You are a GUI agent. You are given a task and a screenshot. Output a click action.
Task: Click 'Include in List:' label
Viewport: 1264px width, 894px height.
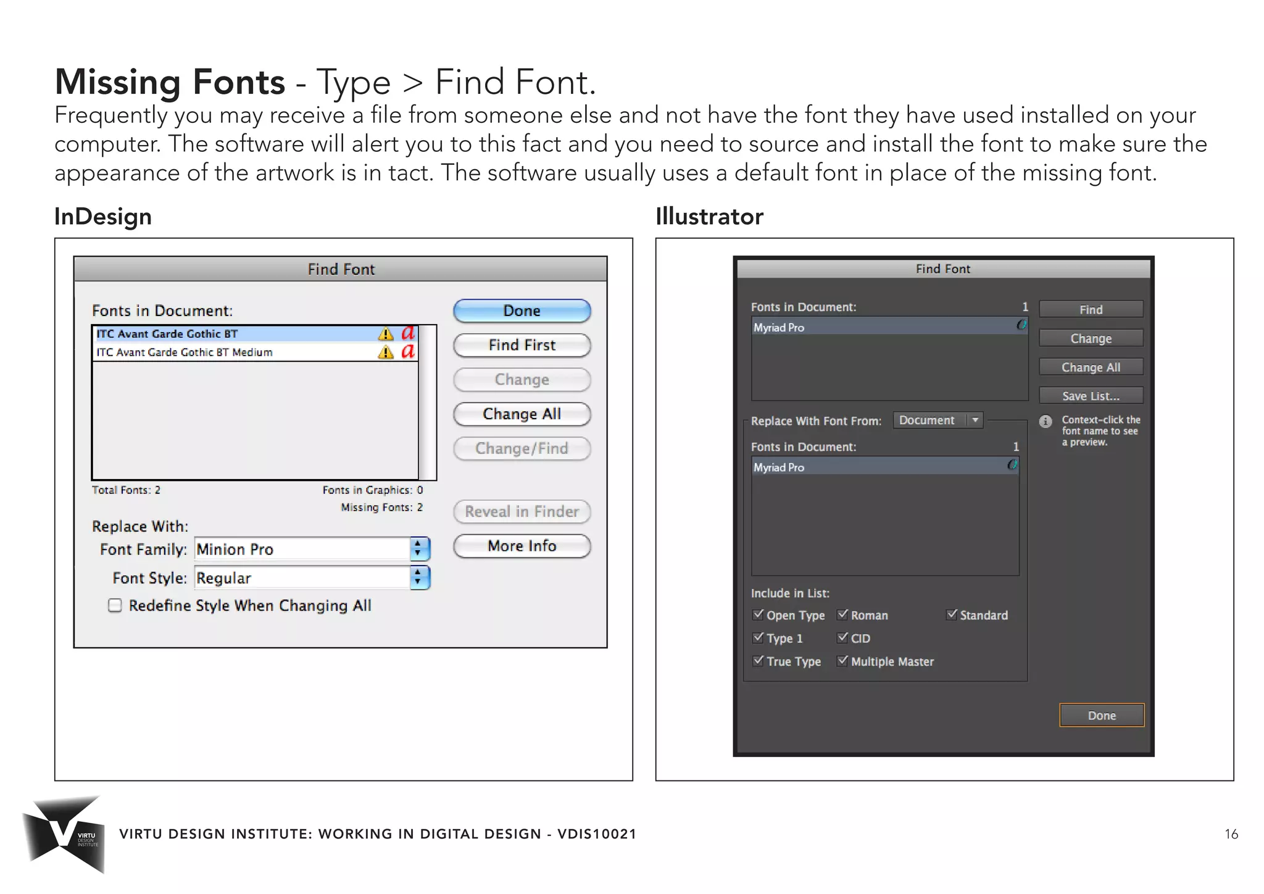coord(790,593)
